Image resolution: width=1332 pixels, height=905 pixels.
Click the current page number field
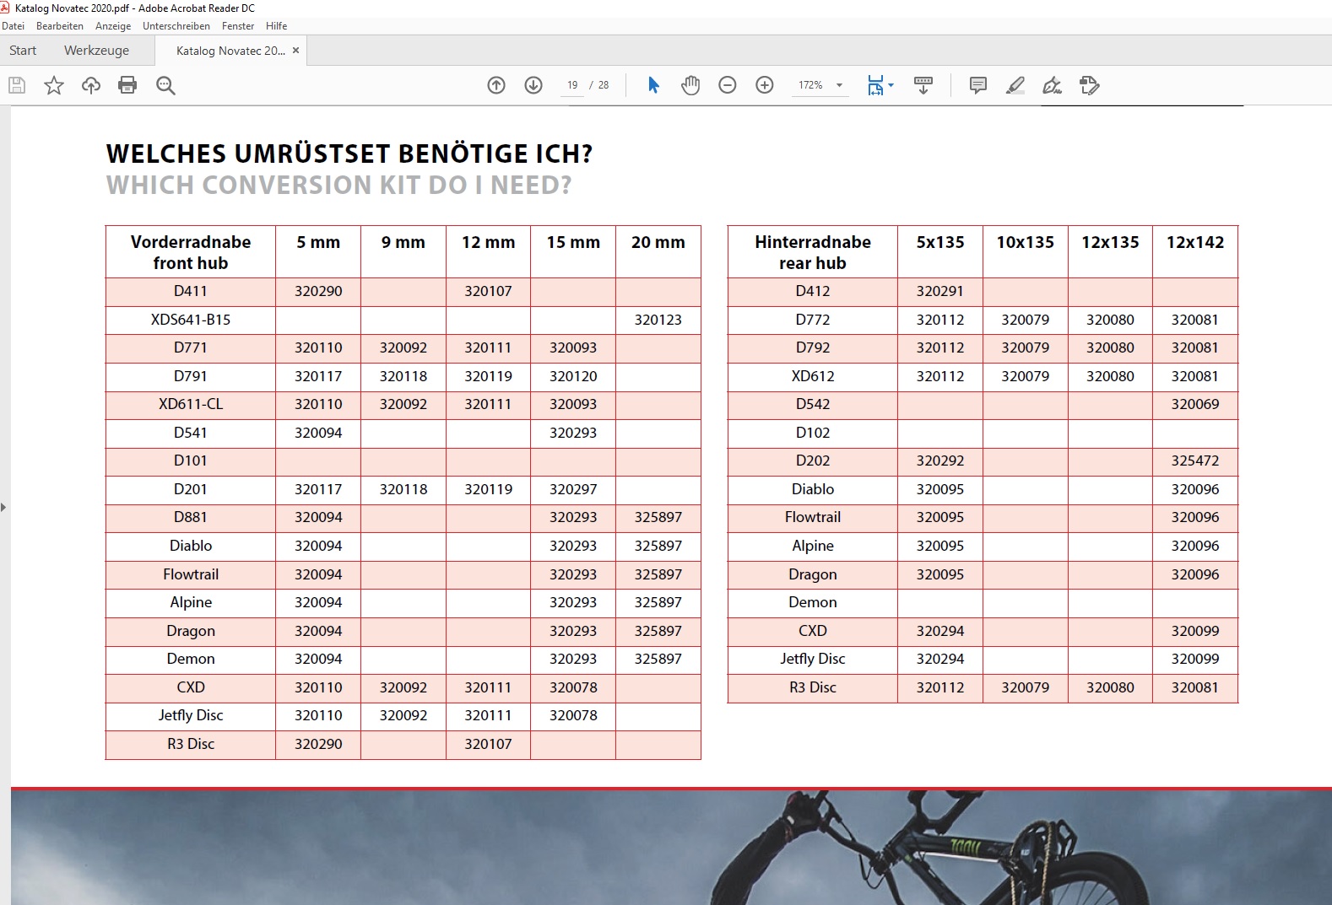coord(572,85)
